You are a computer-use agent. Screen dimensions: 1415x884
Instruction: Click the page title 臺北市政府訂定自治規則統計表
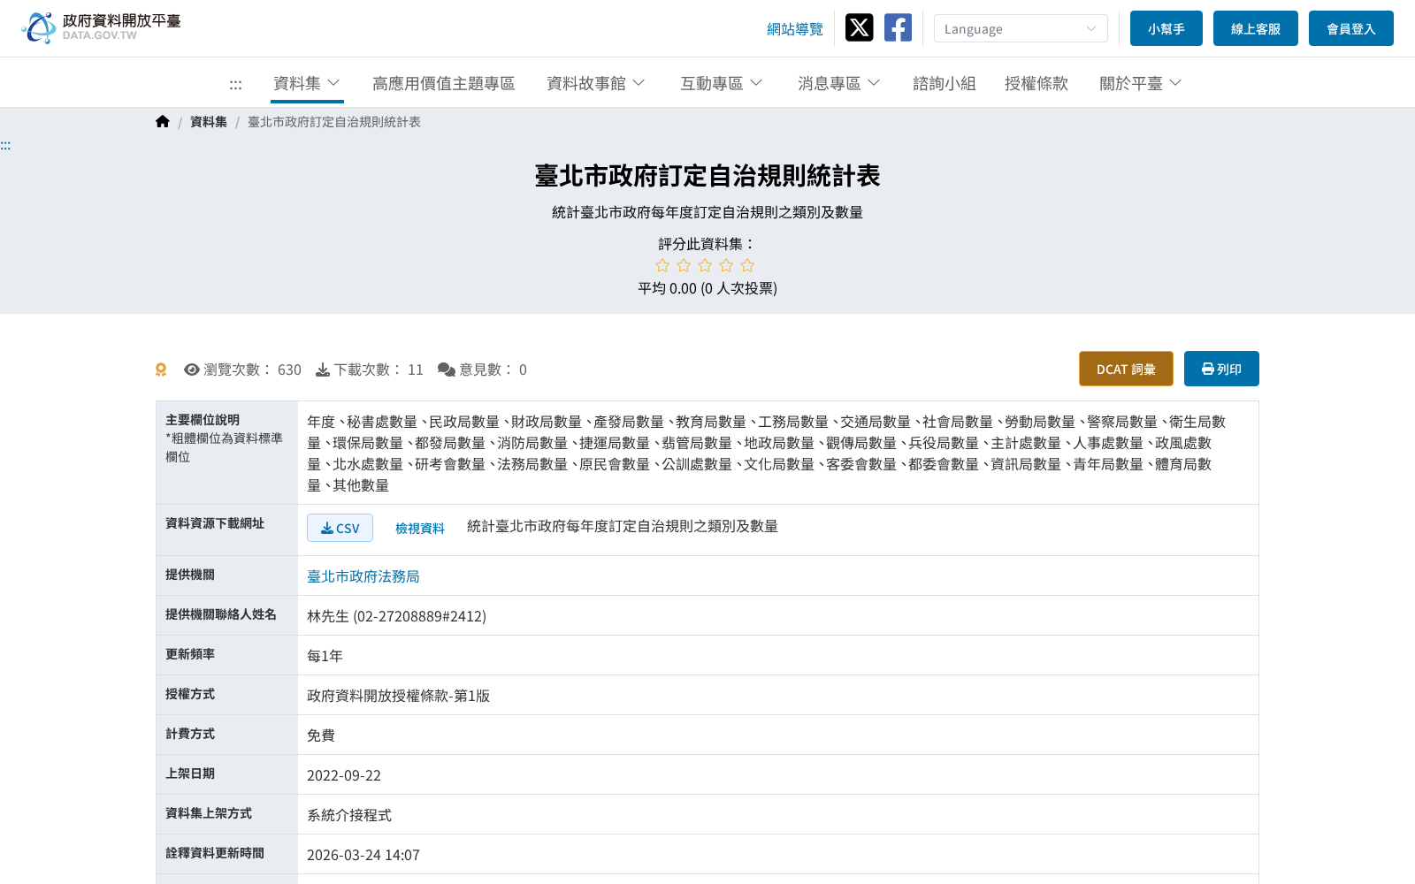coord(707,176)
